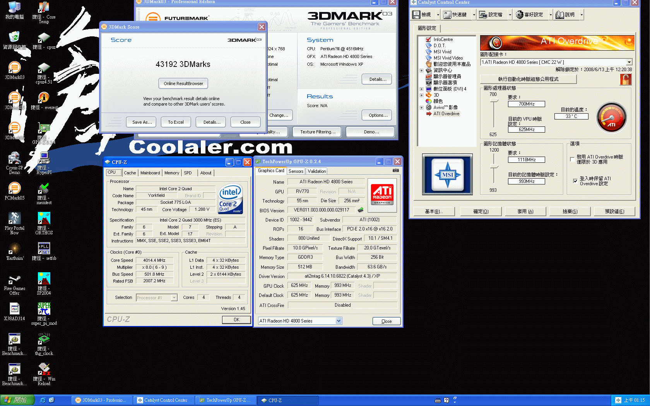
Task: Open the SPD tab in CPU-Z
Action: [x=188, y=173]
